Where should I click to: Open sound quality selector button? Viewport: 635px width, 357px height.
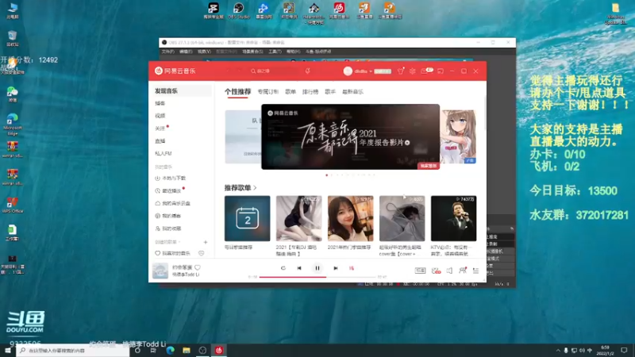(x=420, y=271)
